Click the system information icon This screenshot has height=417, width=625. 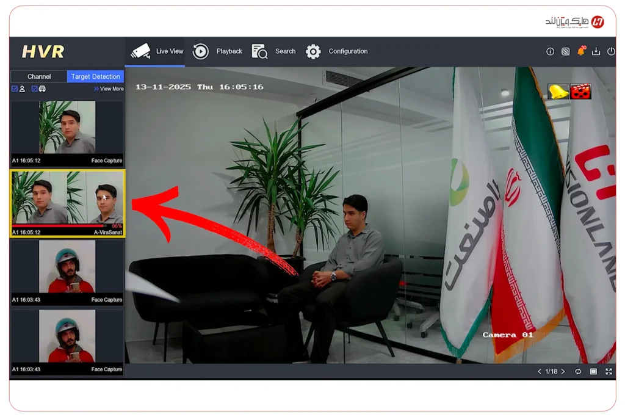(551, 51)
